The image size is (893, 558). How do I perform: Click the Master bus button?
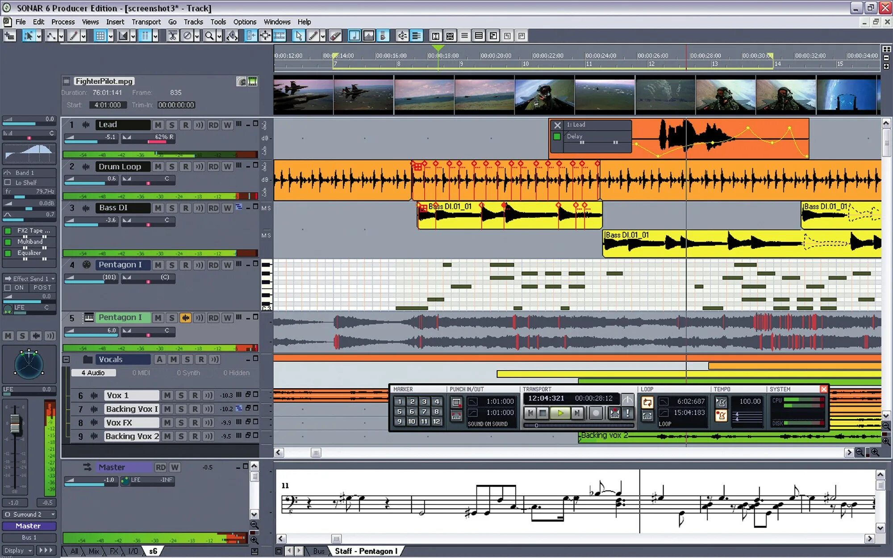pyautogui.click(x=29, y=526)
